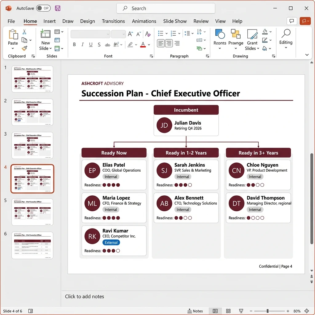Toggle Underline formatting
The width and height of the screenshot is (315, 315).
pos(91,44)
